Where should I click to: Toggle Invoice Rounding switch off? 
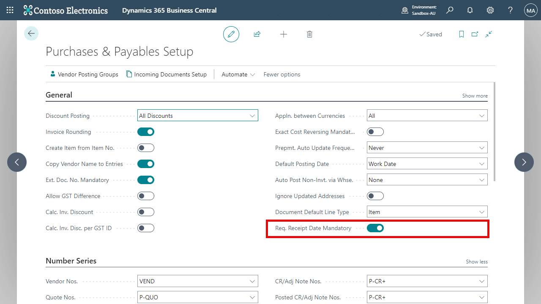pos(146,132)
